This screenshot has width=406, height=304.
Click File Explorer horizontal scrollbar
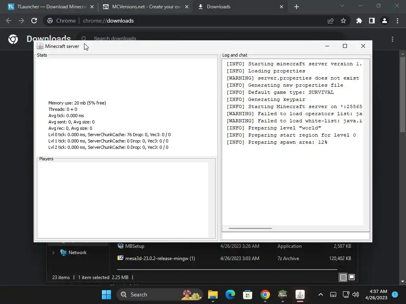tap(227, 269)
